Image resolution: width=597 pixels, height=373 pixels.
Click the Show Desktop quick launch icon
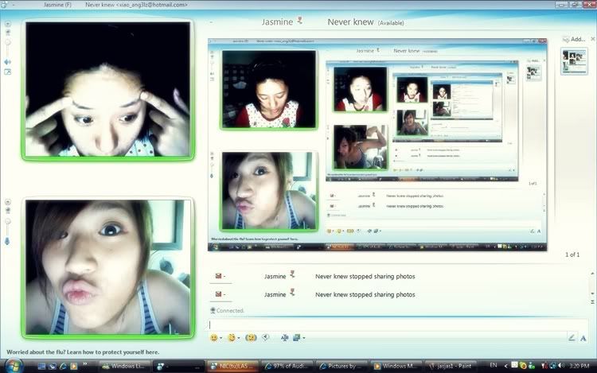pos(42,366)
